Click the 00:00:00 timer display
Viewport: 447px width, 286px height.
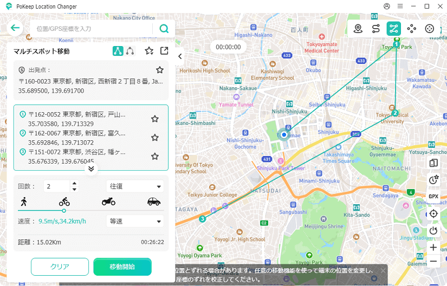[228, 47]
